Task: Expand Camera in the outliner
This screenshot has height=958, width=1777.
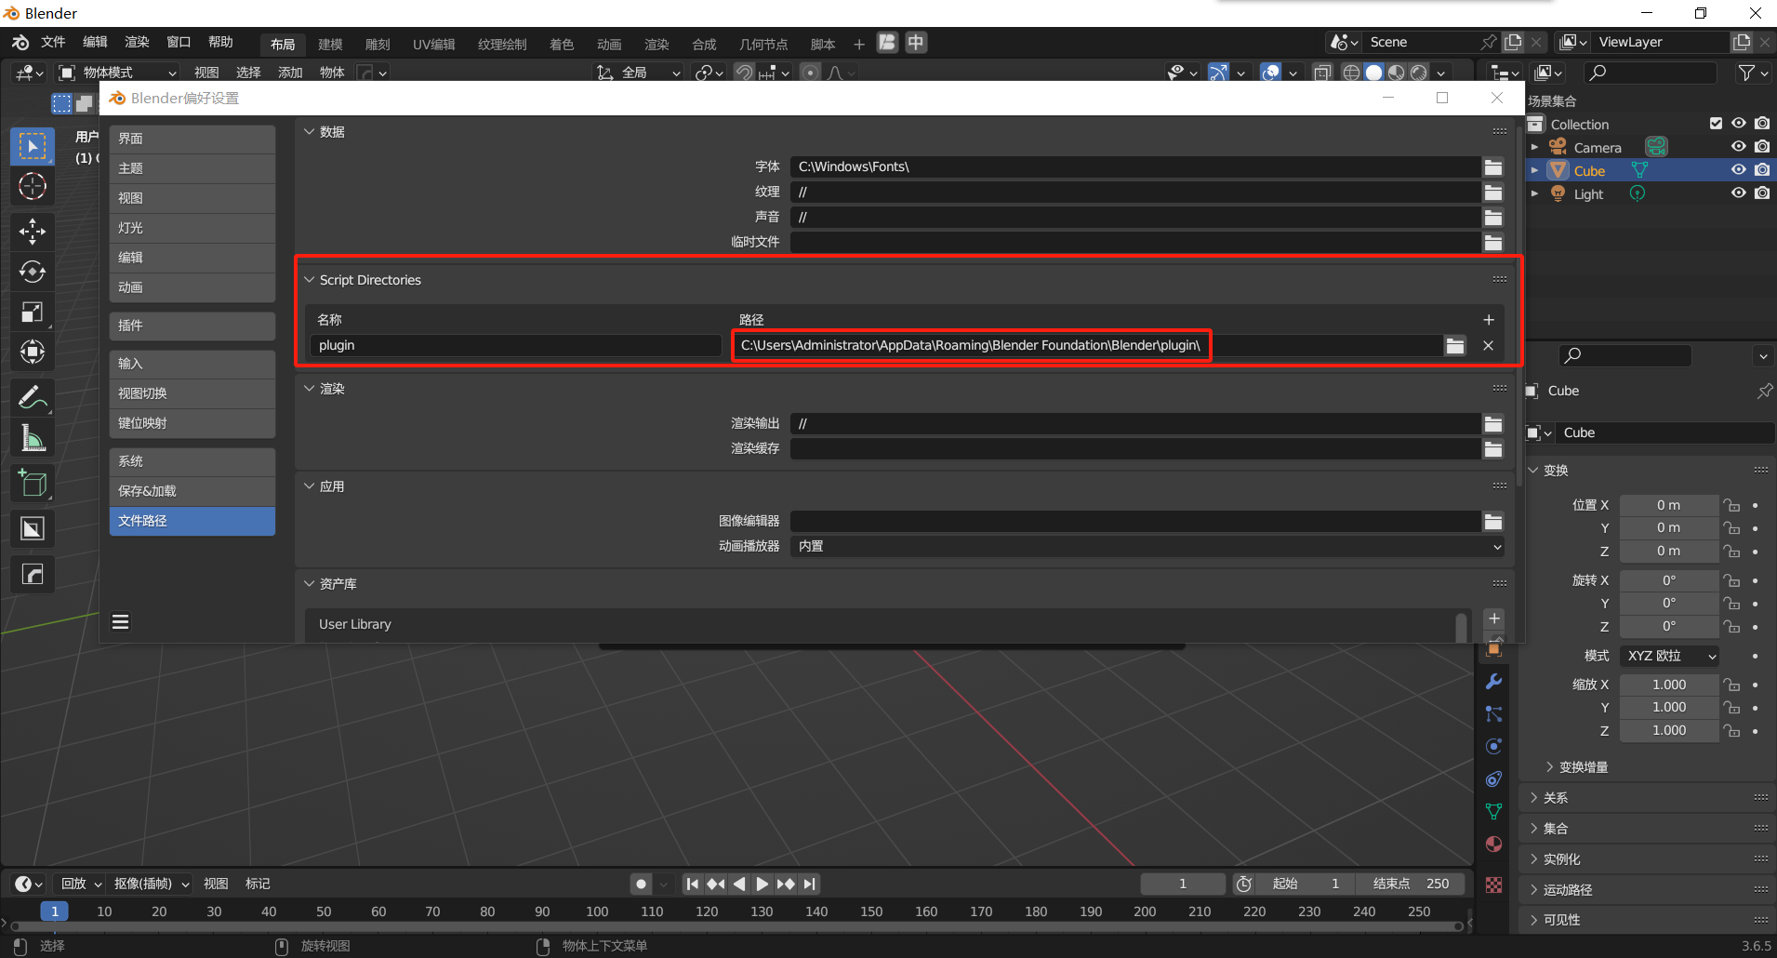Action: (1535, 147)
